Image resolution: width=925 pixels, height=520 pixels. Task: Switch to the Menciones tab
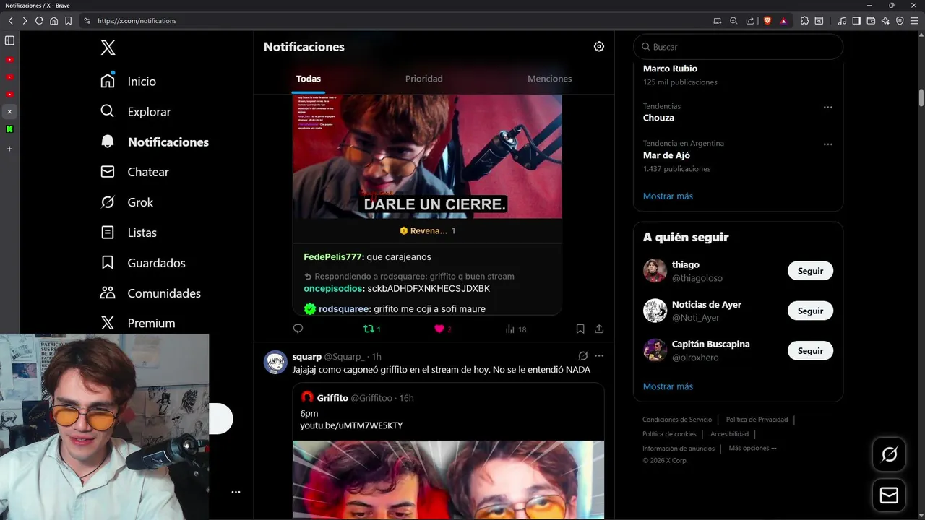tap(550, 79)
